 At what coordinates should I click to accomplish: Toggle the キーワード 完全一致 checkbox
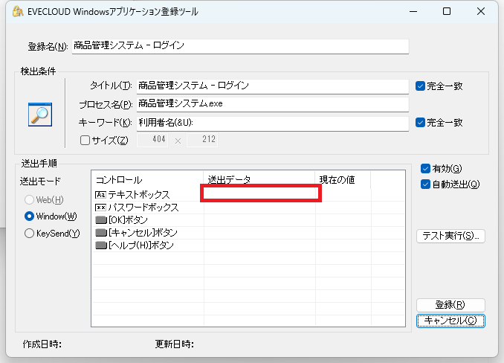[x=421, y=123]
